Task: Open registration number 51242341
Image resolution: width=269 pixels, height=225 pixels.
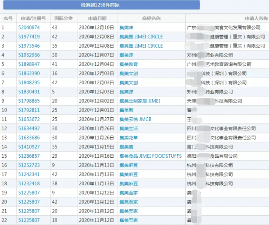Action: (29, 174)
